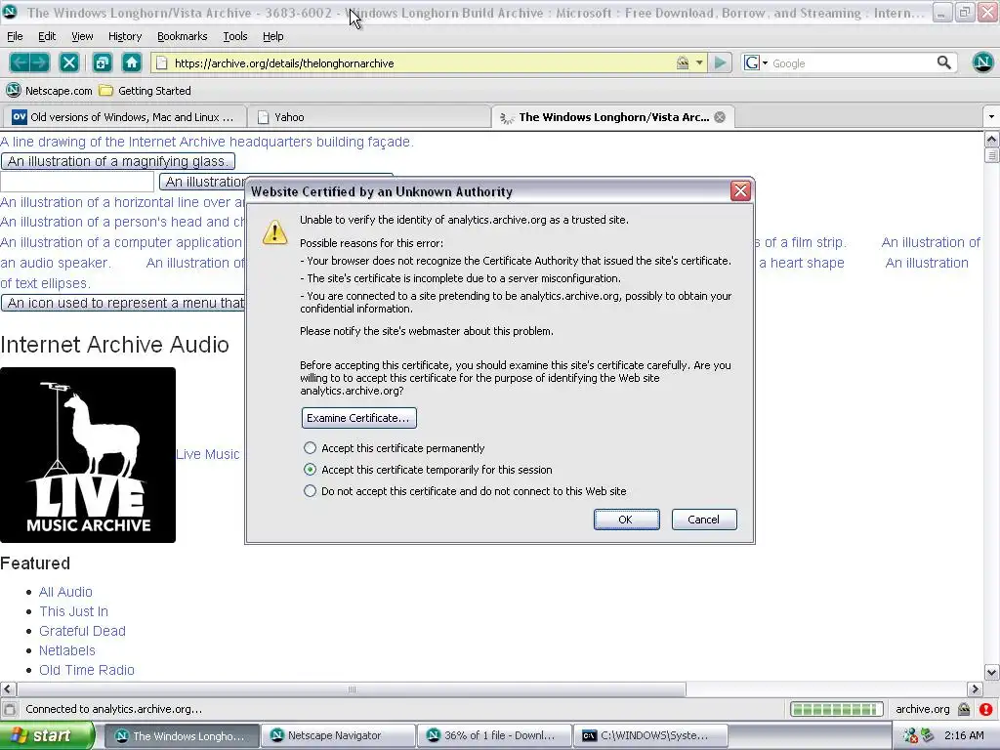Click the network connection tray icon

tap(910, 736)
